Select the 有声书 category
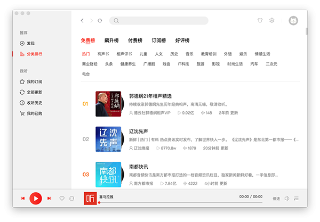Image resolution: width=320 pixels, height=222 pixels. (x=103, y=54)
